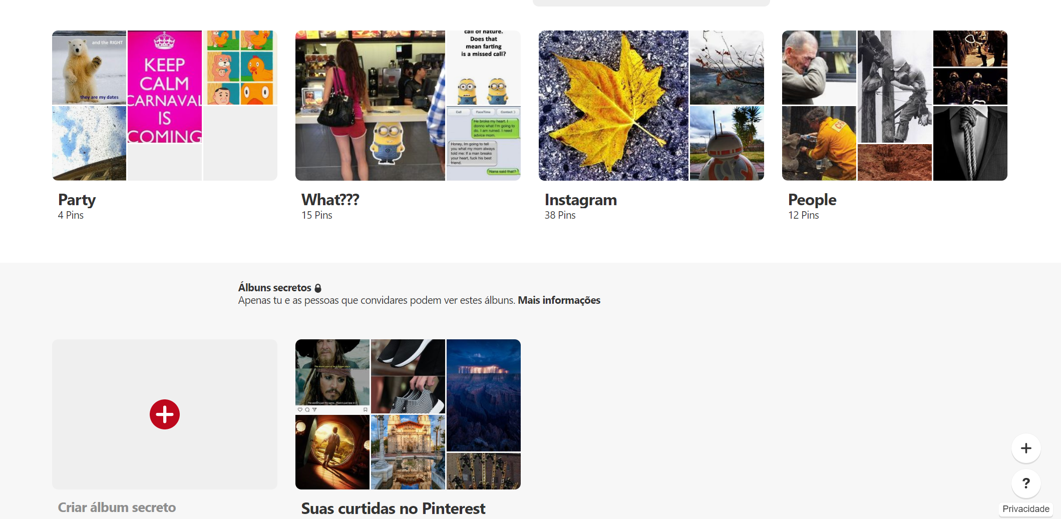Click the BB-8 droid thumbnail
Viewport: 1061px width, 519px height.
[727, 143]
